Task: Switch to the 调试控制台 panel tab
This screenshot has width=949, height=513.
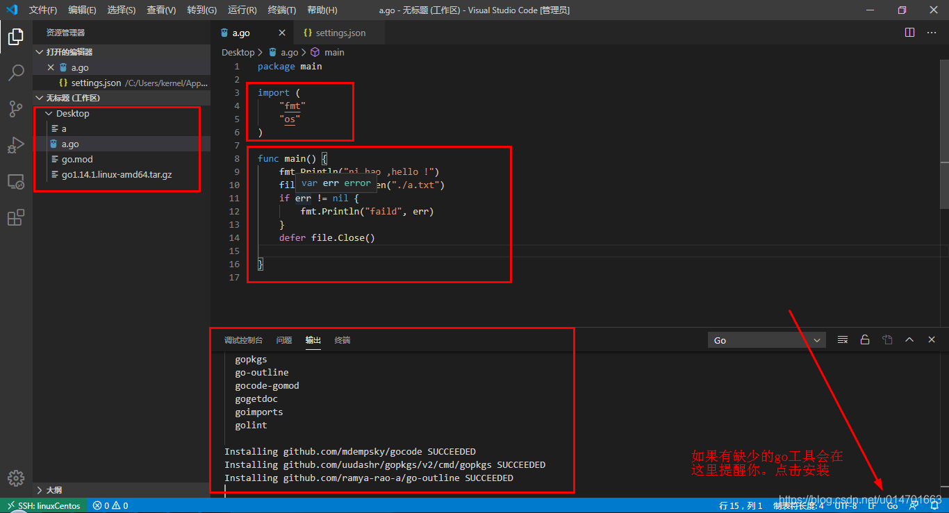Action: coord(243,340)
